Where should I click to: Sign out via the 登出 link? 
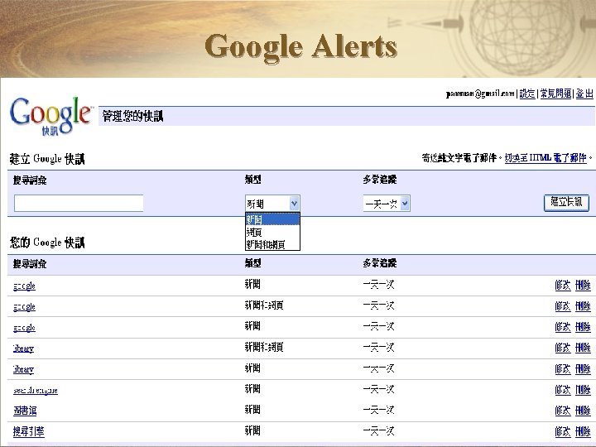pos(584,93)
